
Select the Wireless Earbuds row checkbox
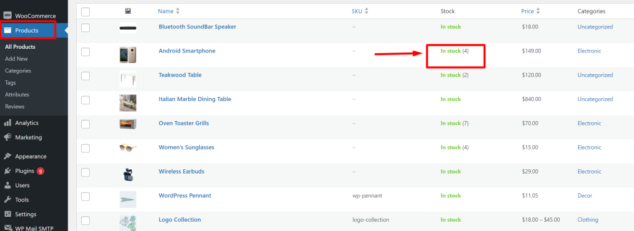click(x=85, y=172)
